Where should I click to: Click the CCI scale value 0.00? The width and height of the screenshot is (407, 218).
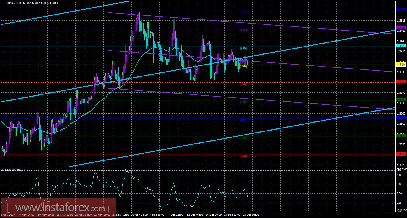point(400,193)
